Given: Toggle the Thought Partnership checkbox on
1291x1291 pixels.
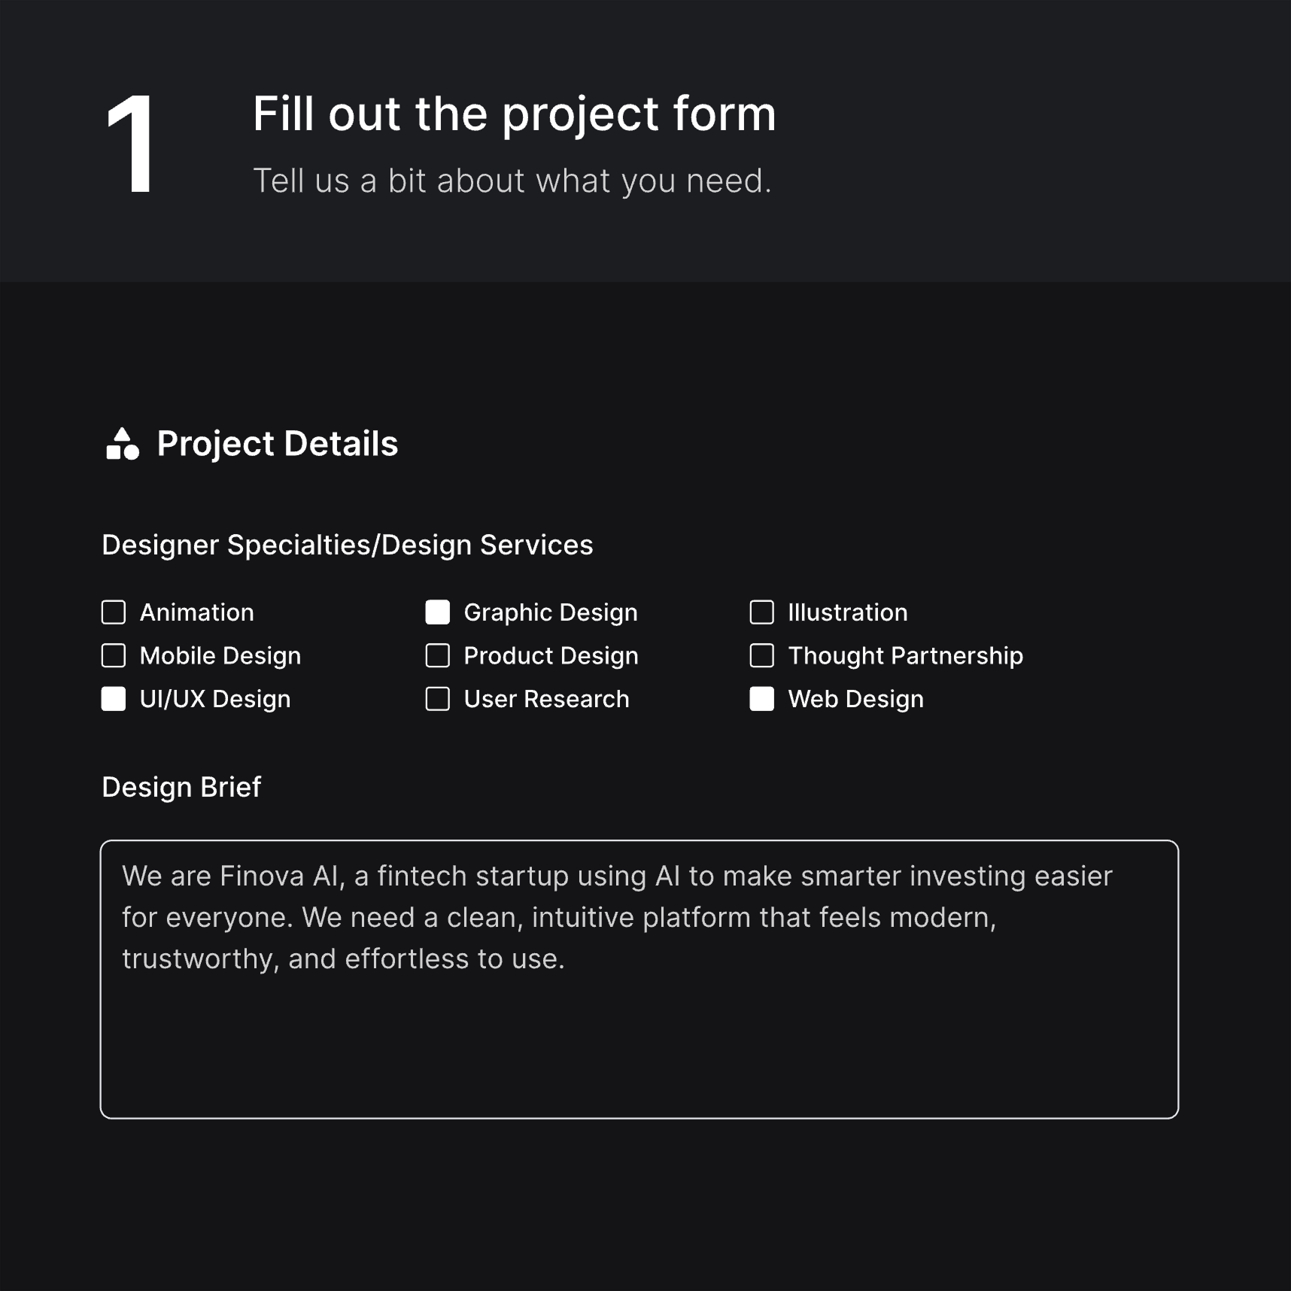Looking at the screenshot, I should pos(761,655).
